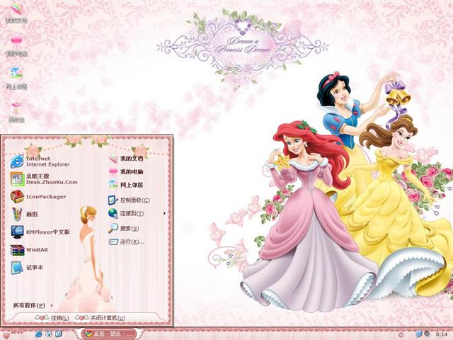Open 我的电脑 in Start menu

point(126,171)
